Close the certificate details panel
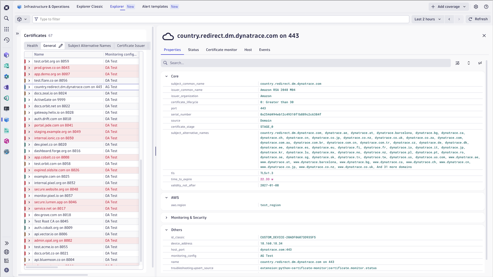493x277 pixels. click(484, 36)
